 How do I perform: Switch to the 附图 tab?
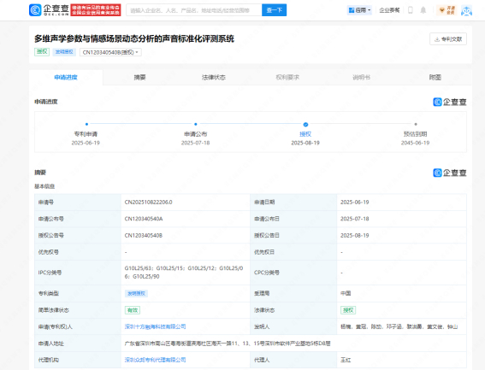point(435,77)
